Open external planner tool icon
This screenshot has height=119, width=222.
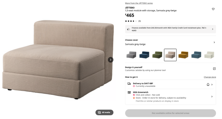pos(214,69)
